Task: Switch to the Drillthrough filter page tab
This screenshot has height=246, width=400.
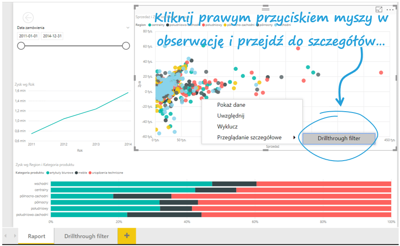Action: 86,236
